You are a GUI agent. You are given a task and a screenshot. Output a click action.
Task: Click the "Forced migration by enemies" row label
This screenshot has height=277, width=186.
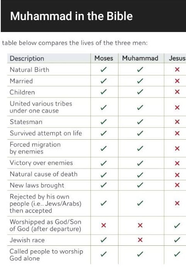click(x=35, y=148)
